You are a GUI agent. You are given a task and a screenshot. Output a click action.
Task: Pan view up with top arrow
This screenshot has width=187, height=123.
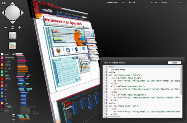(12, 3)
